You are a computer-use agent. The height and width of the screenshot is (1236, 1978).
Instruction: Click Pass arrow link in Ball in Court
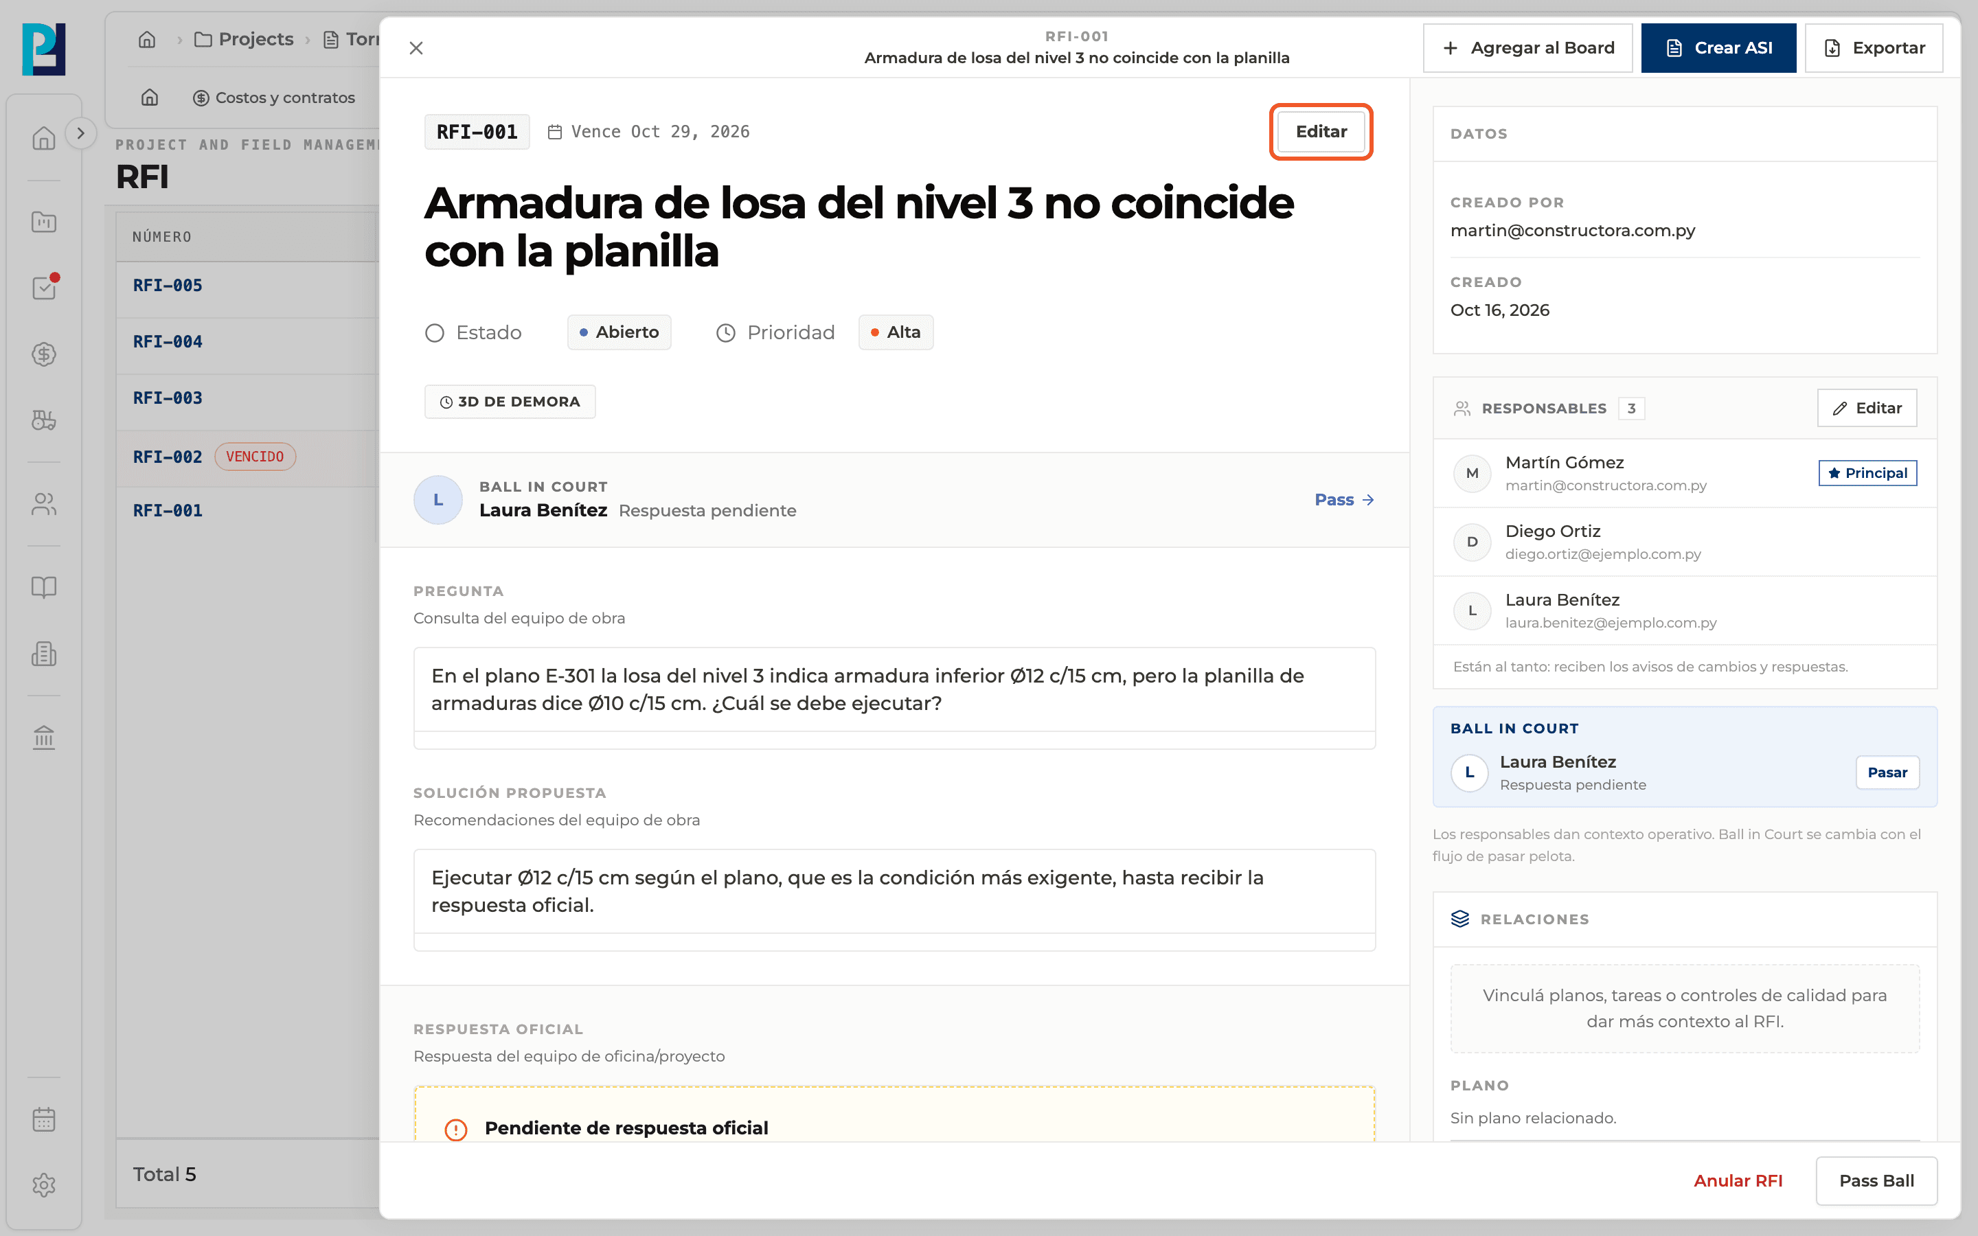click(1343, 499)
